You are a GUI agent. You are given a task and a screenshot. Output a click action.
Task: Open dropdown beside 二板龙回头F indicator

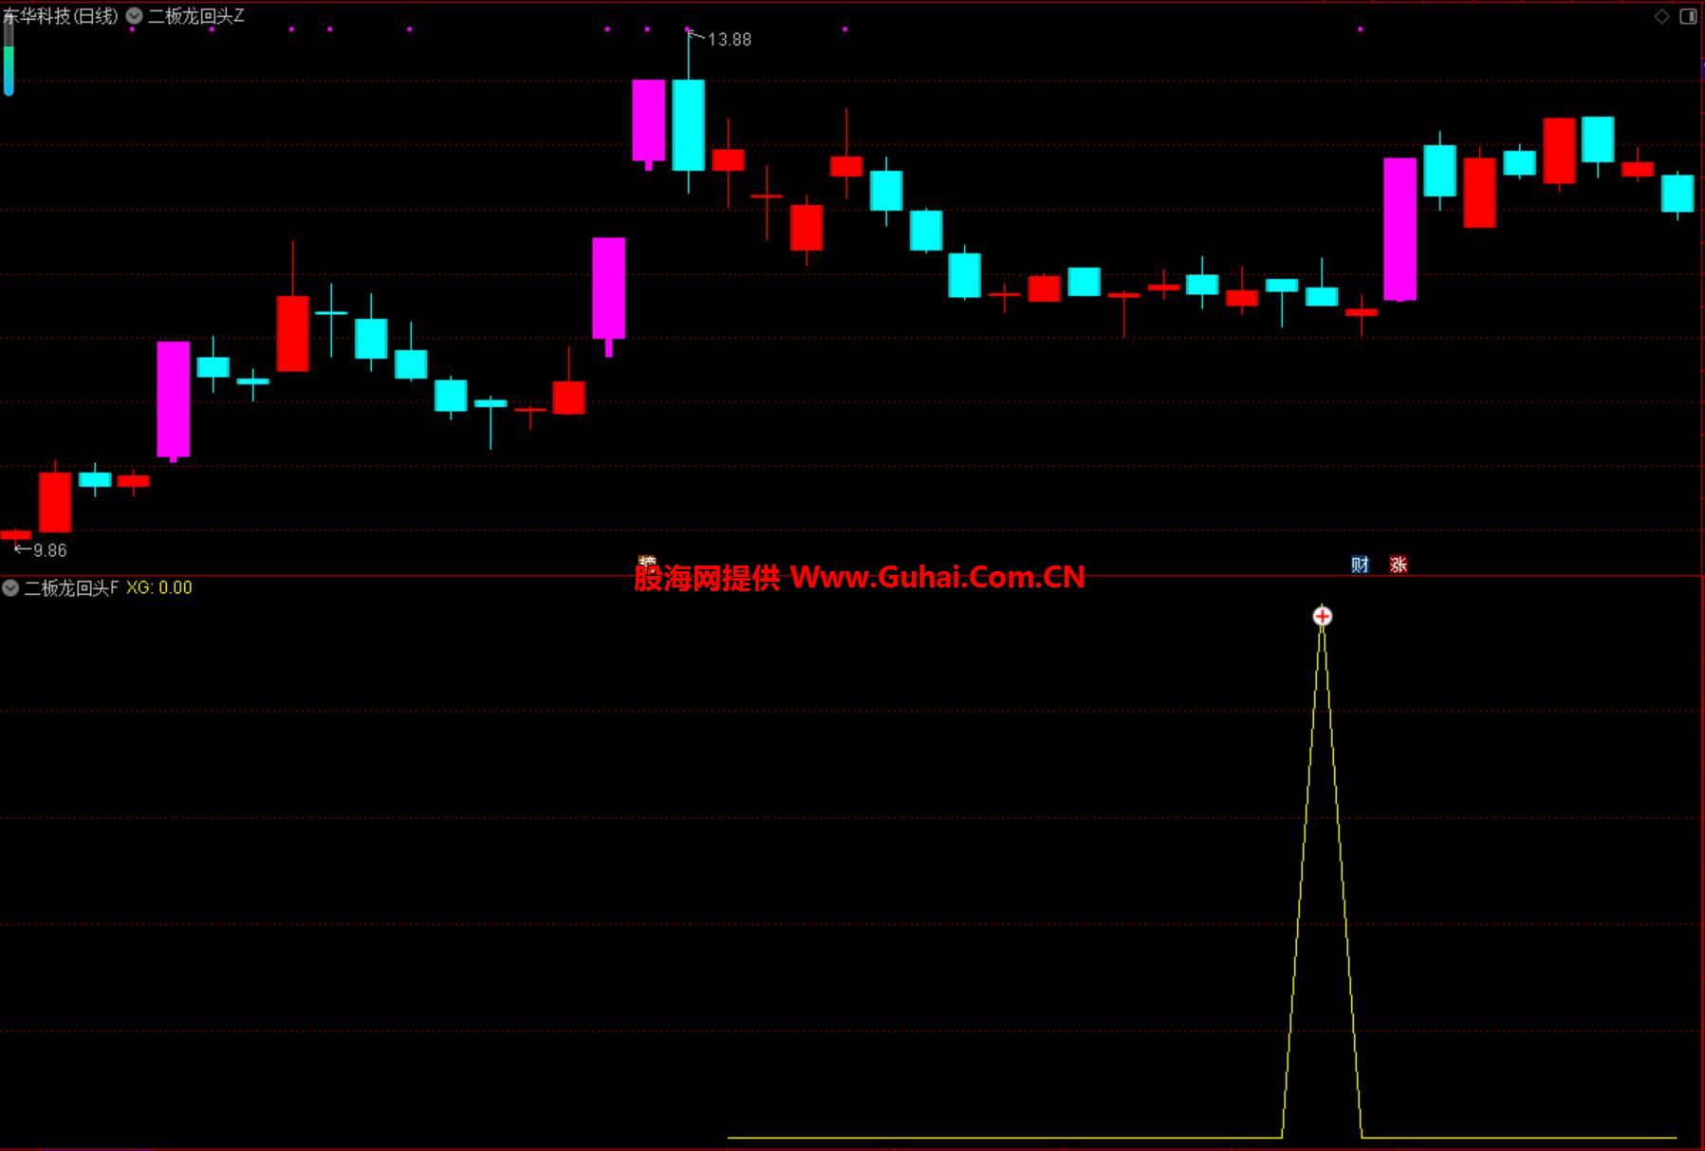tap(10, 587)
